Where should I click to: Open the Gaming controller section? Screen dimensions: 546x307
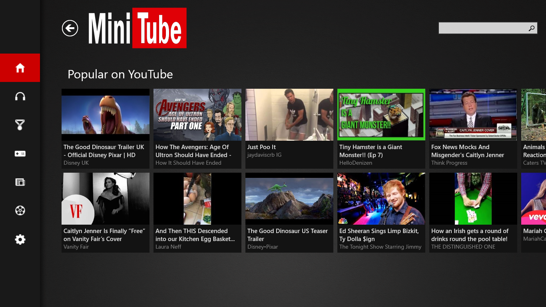point(20,153)
